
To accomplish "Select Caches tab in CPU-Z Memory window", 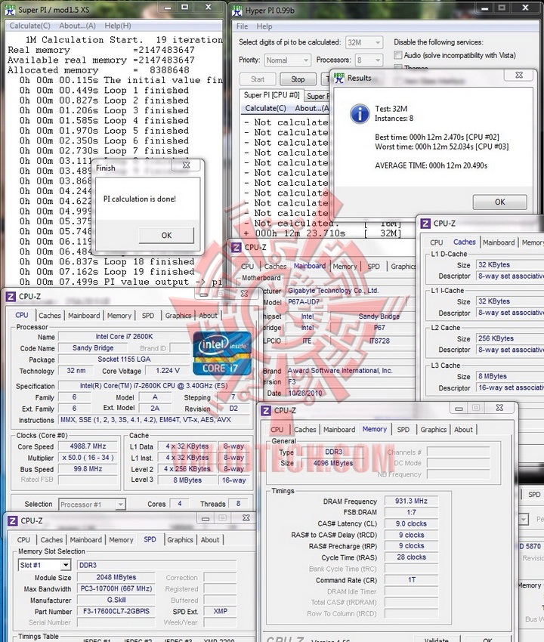I will (305, 430).
